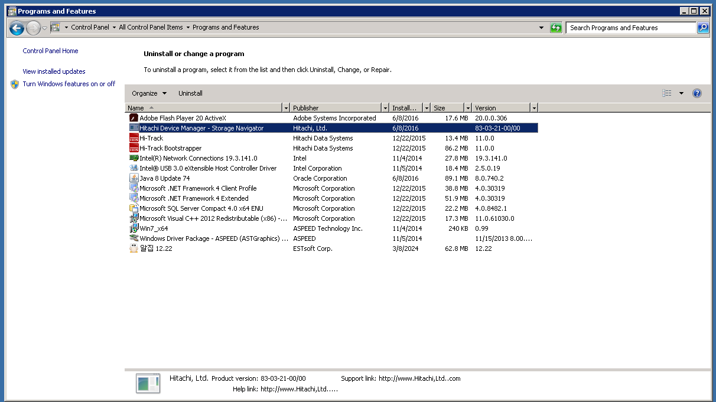Screen dimensions: 716x402
Task: Open the recent pages dropdown arrow
Action: (x=45, y=28)
